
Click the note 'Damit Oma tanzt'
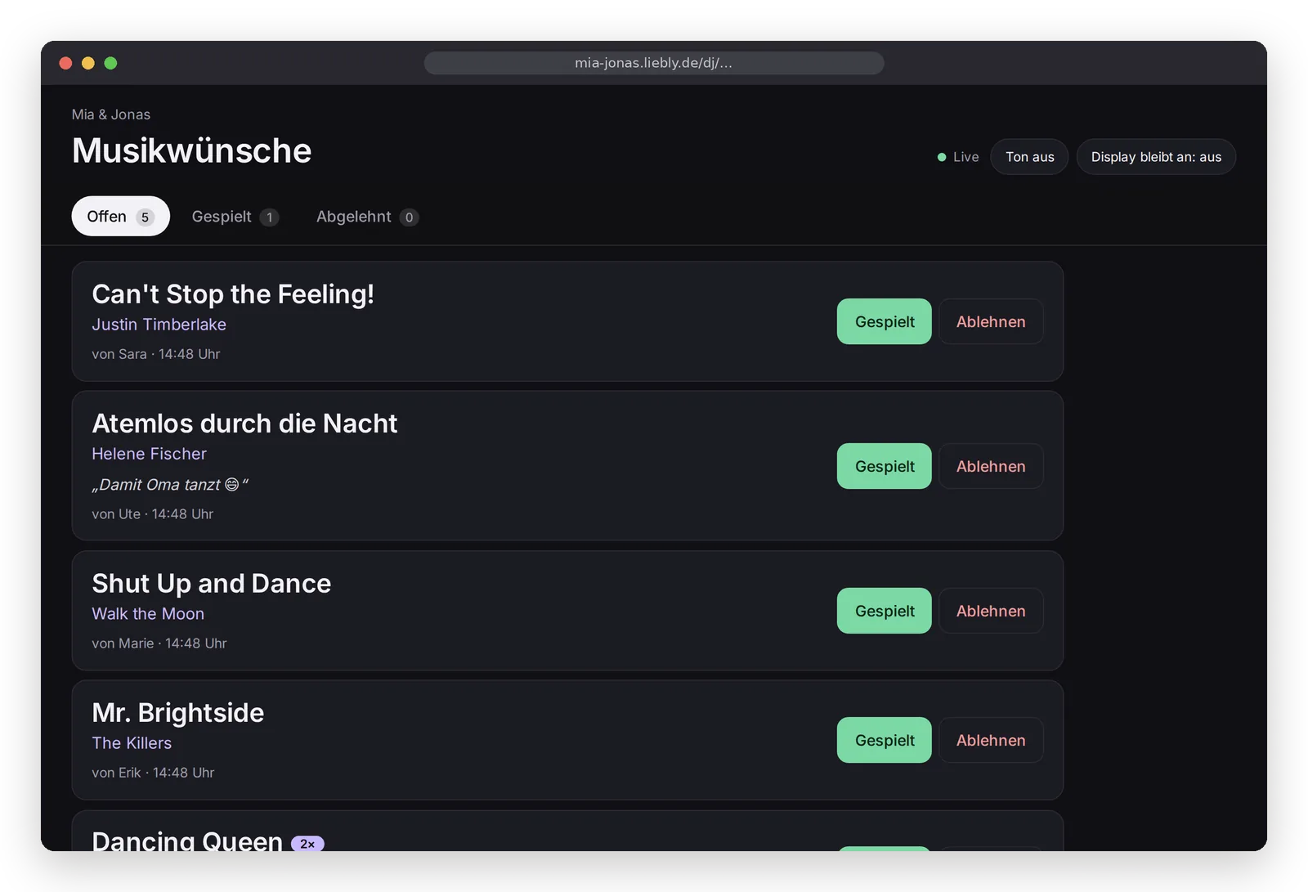pyautogui.click(x=170, y=485)
